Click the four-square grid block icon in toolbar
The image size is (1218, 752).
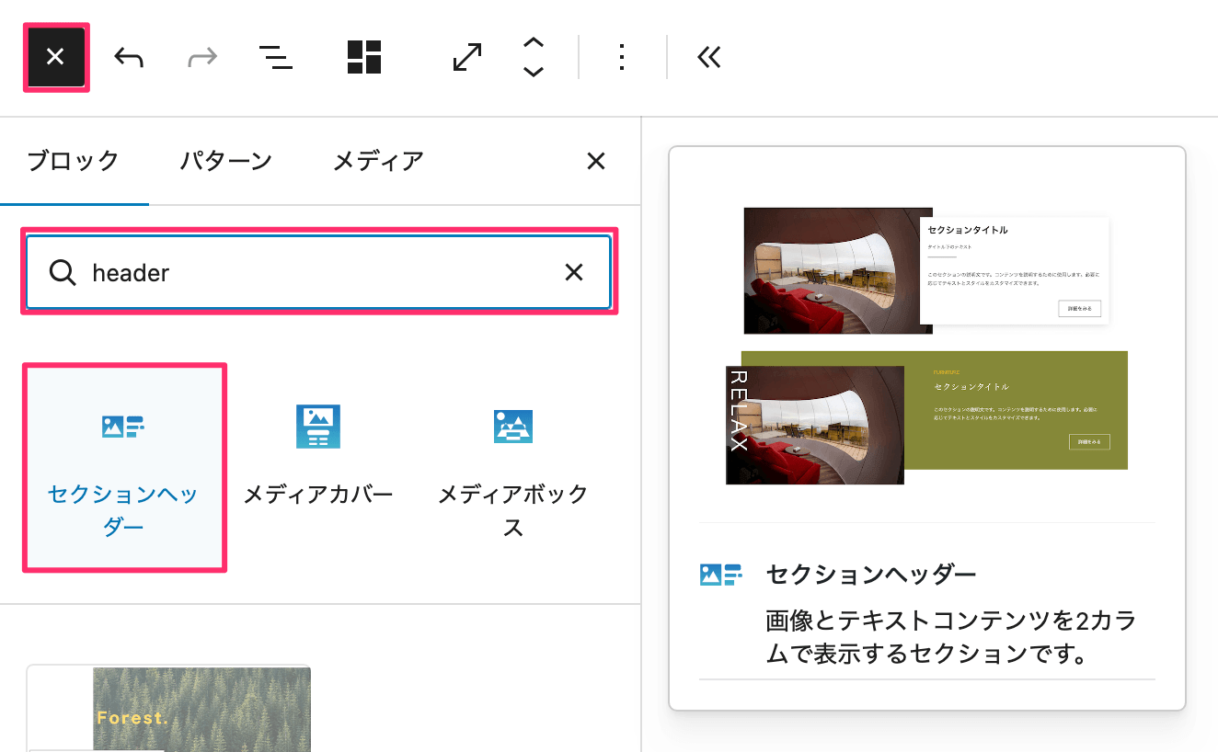364,58
